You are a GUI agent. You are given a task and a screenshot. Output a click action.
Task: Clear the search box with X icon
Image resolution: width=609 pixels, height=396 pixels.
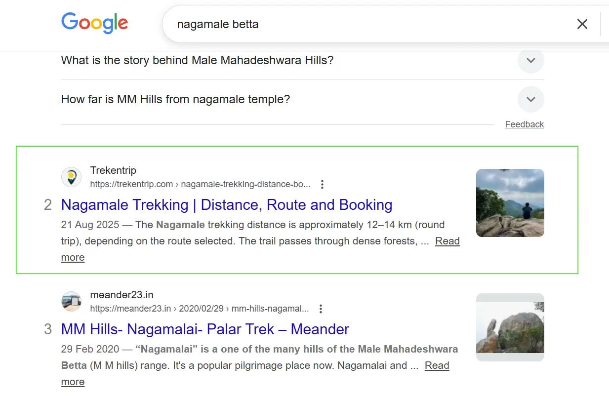click(x=582, y=24)
